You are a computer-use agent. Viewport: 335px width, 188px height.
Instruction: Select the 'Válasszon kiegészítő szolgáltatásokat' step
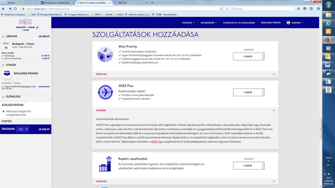click(18, 113)
